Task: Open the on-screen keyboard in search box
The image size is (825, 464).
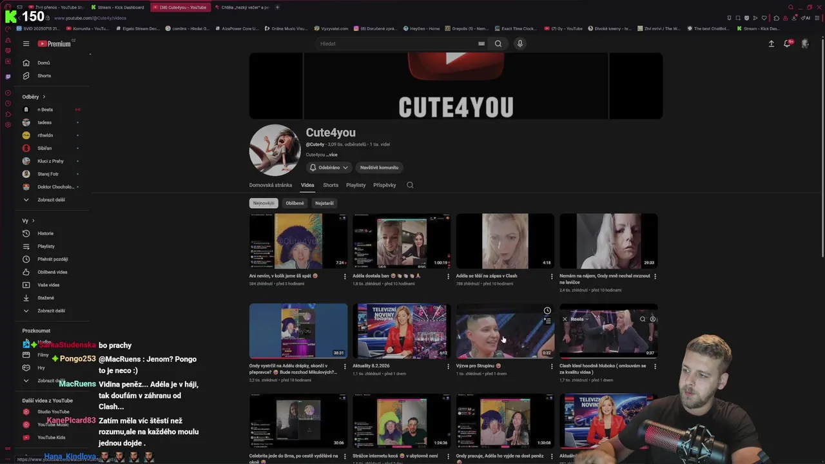Action: [481, 44]
